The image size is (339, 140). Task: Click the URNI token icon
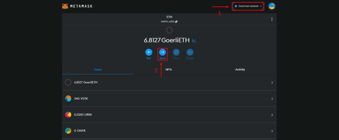[x=68, y=115]
